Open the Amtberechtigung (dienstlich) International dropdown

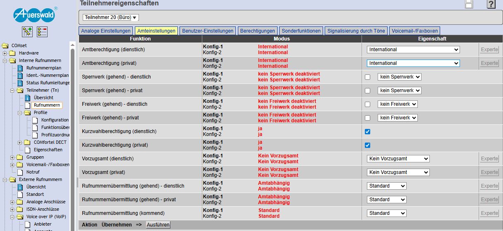[413, 50]
